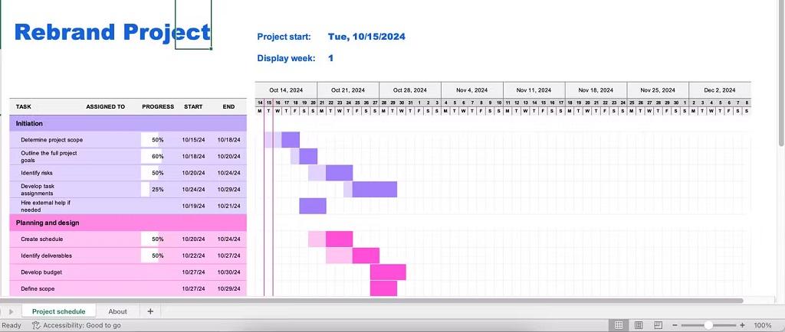This screenshot has width=785, height=332.
Task: Click the START column header
Action: [193, 106]
